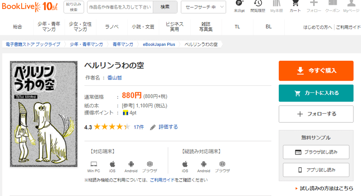The image size is (361, 196).
Task: Select the 少年・青年マンガ tab
Action: pos(49,27)
